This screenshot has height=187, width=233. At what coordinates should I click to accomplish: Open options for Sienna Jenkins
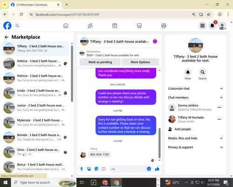[x=219, y=108]
